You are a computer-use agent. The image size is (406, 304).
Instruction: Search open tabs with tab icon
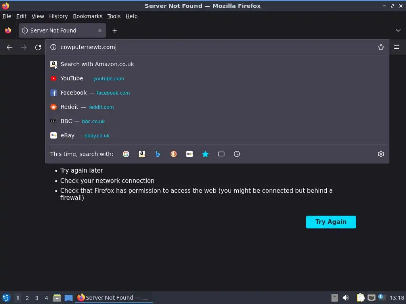221,154
